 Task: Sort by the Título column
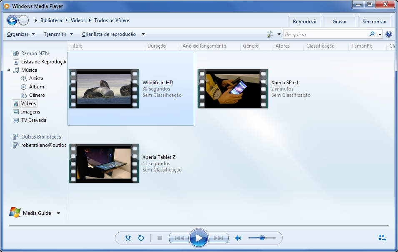pos(106,46)
